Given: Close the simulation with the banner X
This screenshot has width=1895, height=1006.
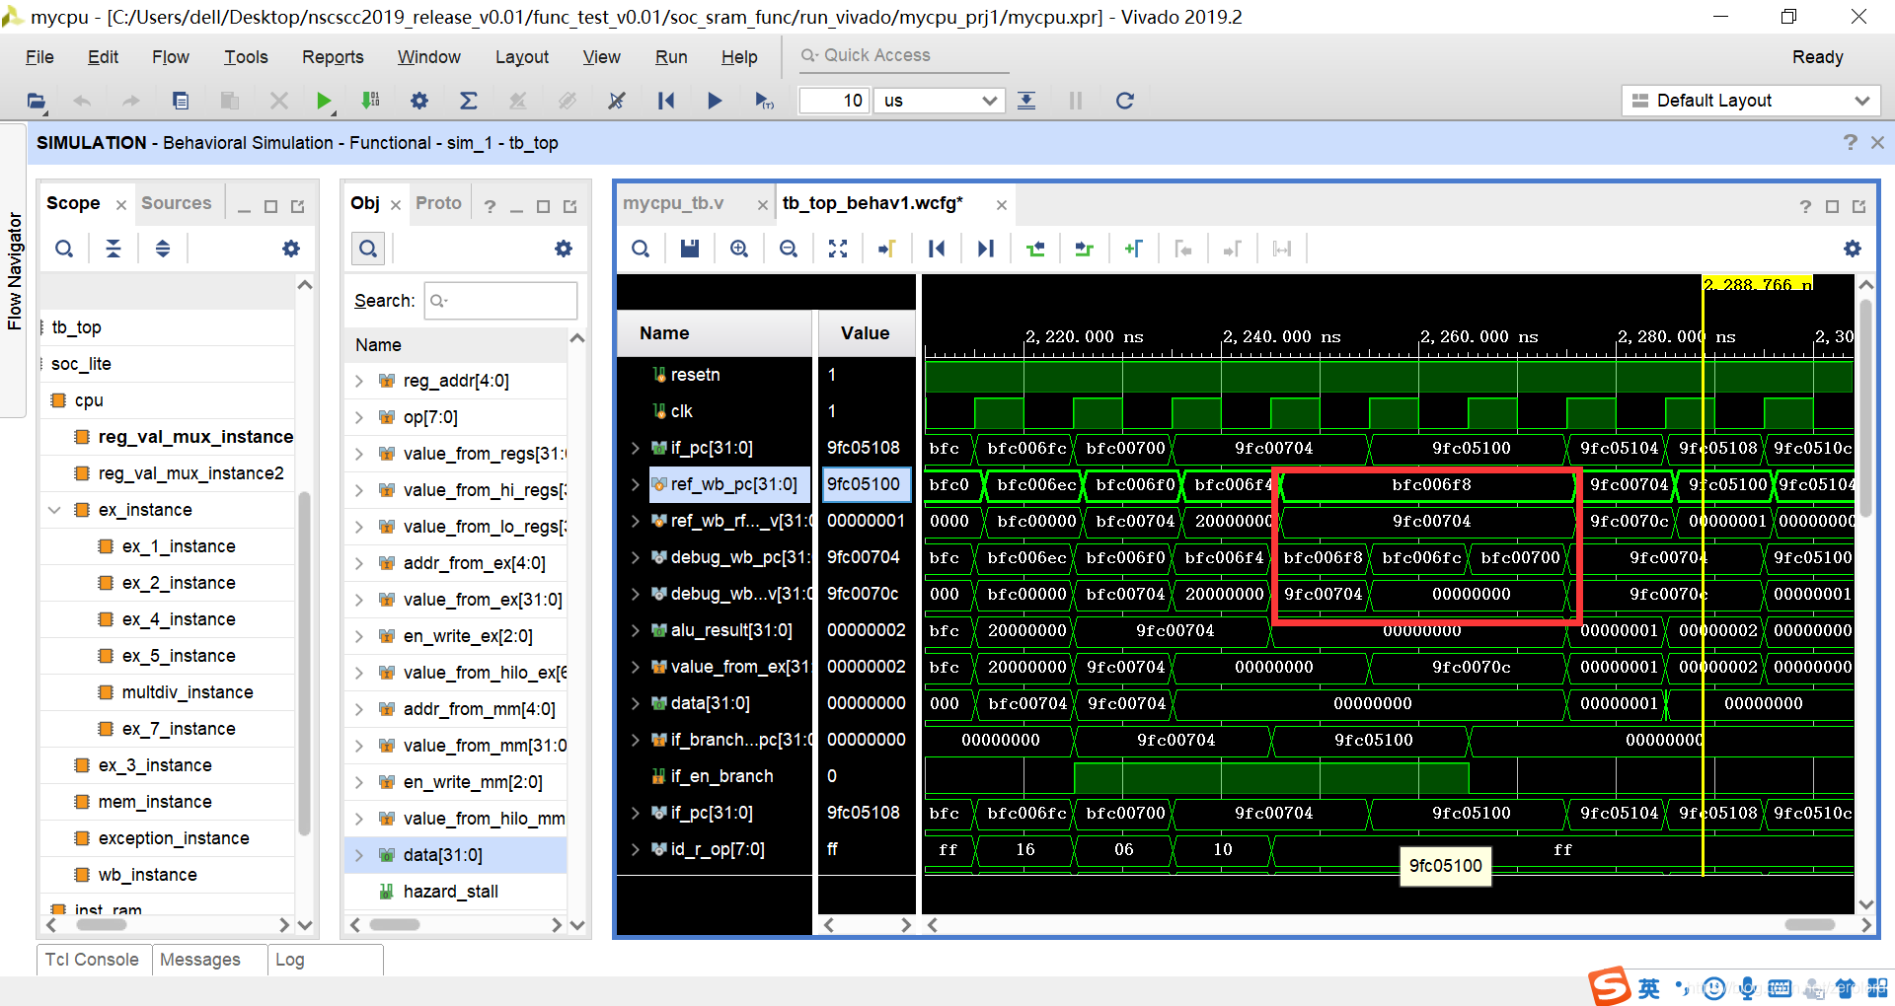Looking at the screenshot, I should (1877, 143).
